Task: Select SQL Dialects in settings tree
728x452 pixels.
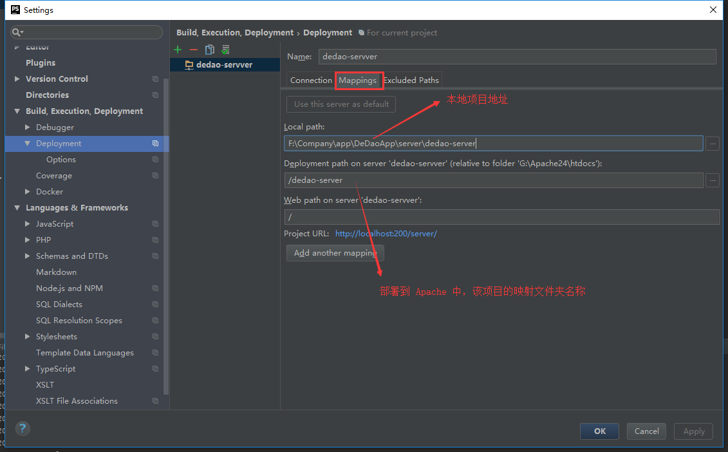Action: [59, 305]
